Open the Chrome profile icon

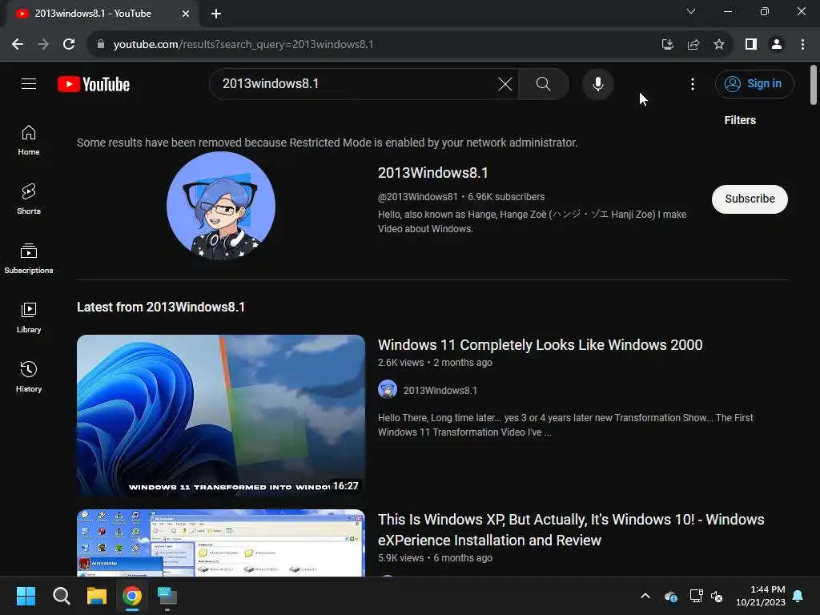click(777, 45)
